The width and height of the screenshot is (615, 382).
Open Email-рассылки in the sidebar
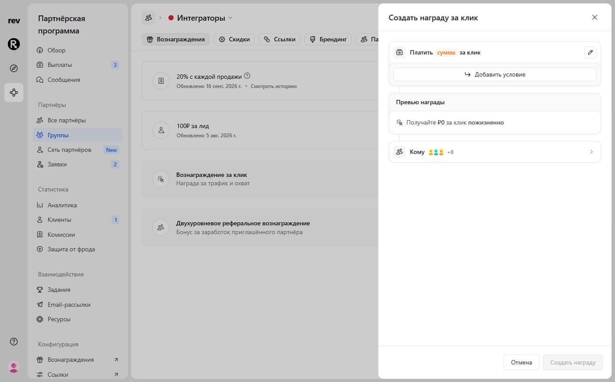point(77,305)
